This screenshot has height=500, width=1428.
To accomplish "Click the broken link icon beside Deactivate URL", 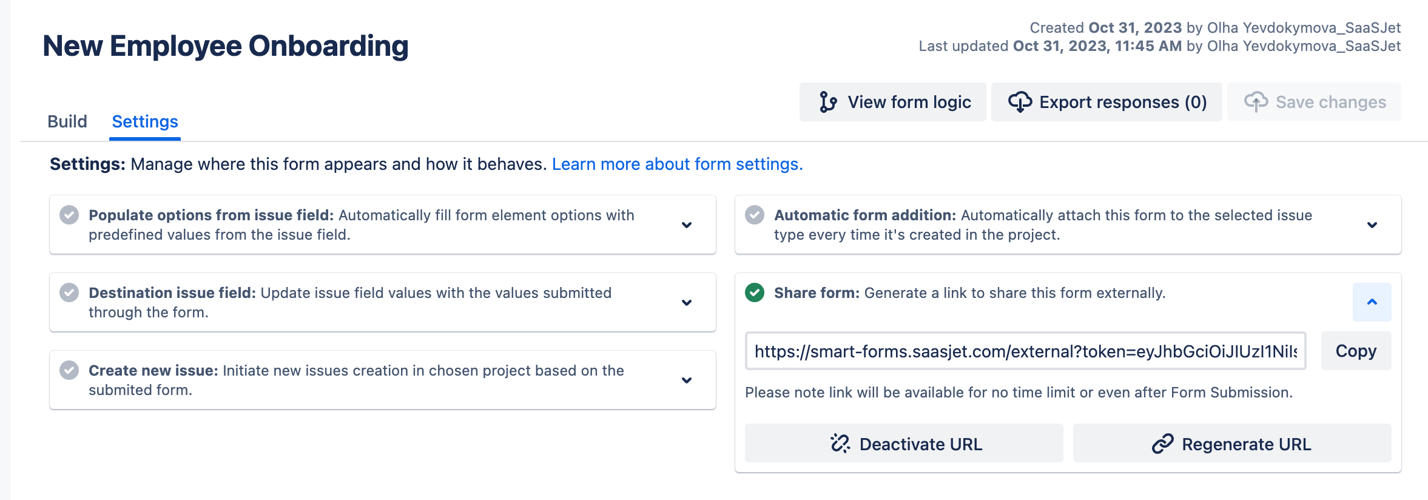I will (840, 444).
